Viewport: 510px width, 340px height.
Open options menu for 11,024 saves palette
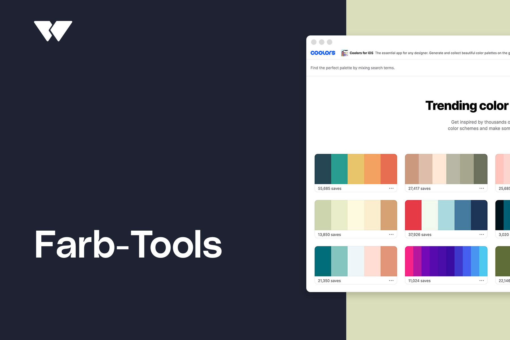click(482, 281)
